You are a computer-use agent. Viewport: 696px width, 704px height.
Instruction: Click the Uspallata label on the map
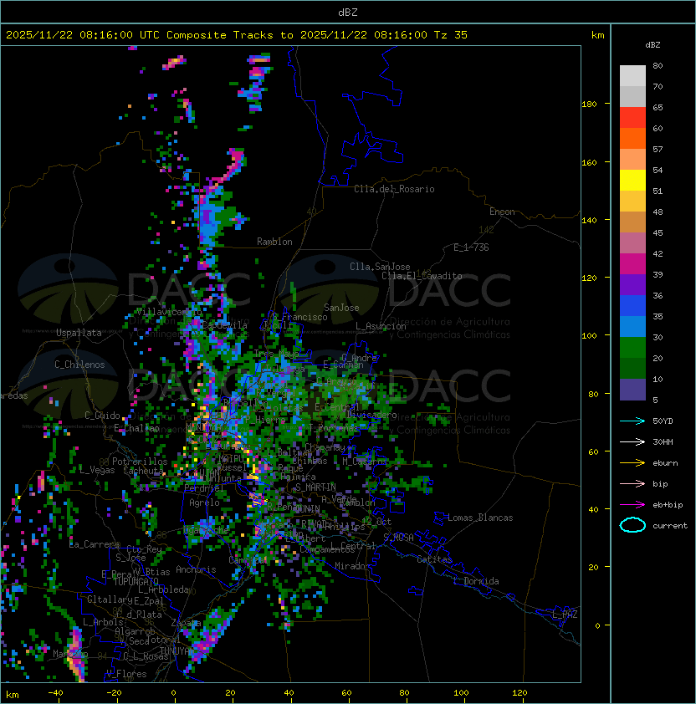pyautogui.click(x=79, y=333)
